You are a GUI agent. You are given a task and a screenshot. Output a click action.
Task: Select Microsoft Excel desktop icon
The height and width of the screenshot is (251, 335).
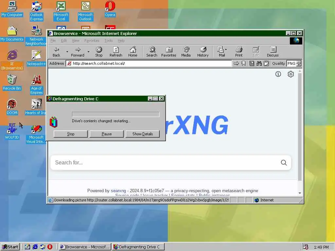coord(61,11)
